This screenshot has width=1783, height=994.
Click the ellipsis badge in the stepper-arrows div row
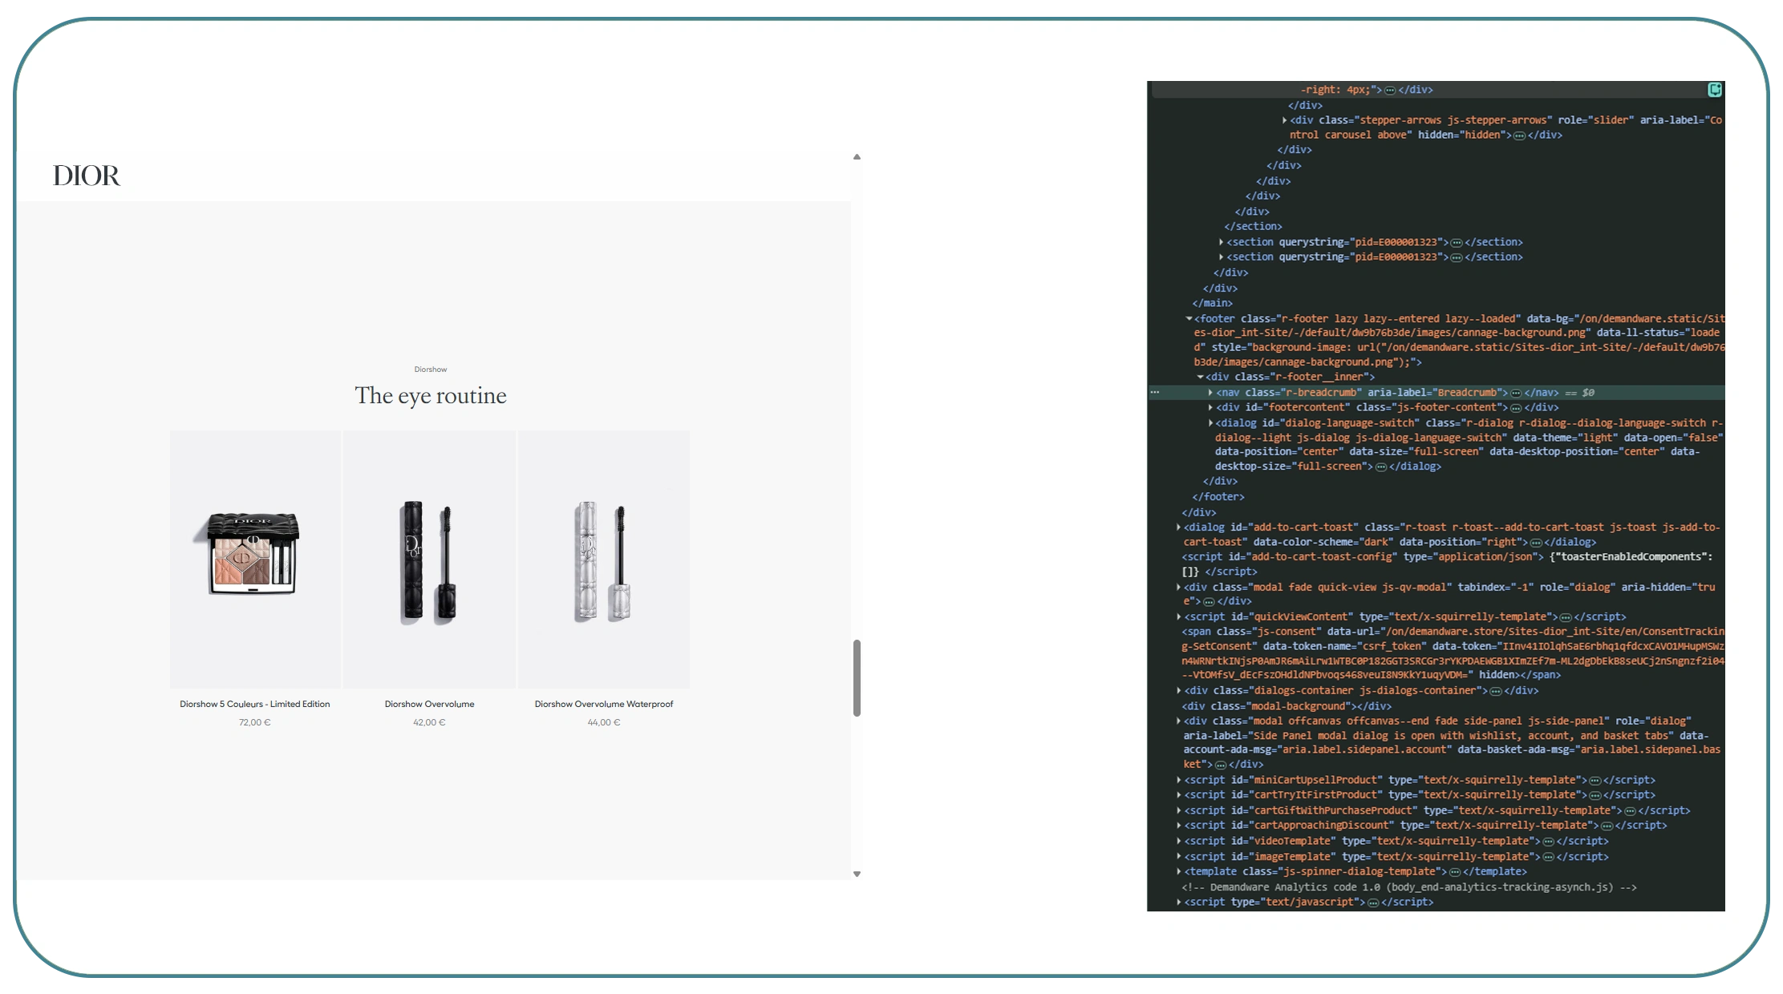(1519, 135)
